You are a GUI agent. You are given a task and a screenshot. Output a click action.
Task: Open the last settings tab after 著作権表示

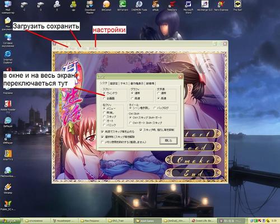(x=150, y=83)
